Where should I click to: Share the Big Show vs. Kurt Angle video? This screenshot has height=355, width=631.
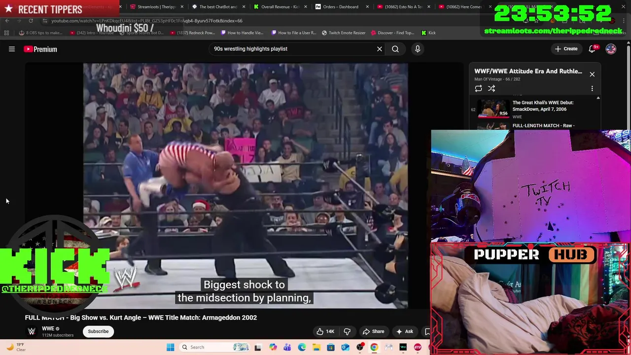(x=373, y=331)
